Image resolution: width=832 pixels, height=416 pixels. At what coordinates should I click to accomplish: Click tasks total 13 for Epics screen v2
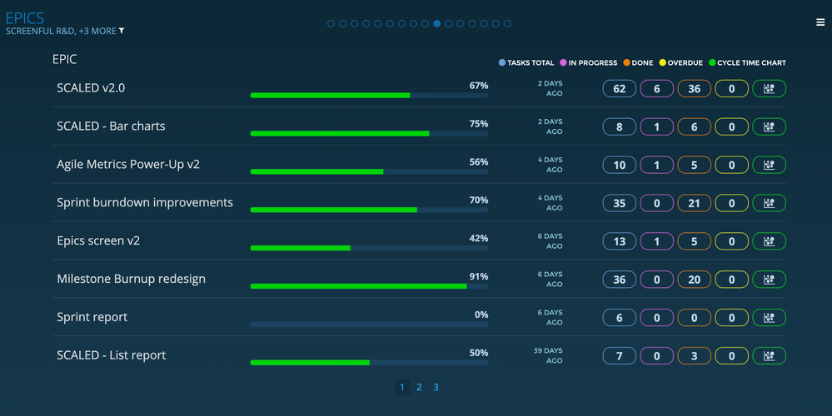[x=620, y=241]
